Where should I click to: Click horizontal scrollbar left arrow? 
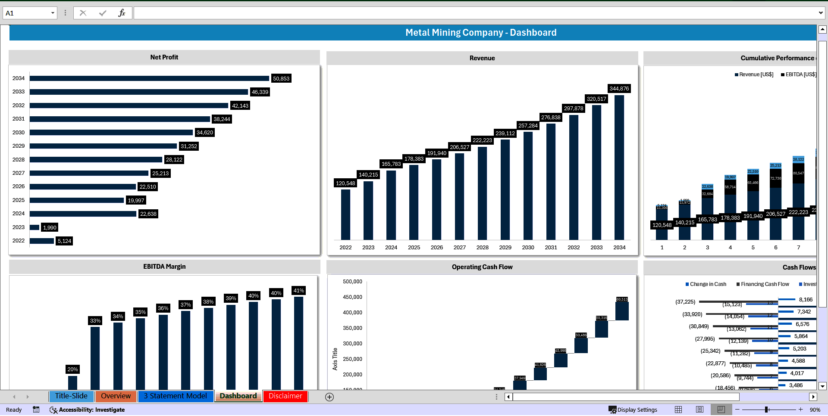coord(508,397)
